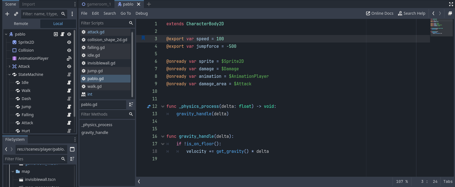
Task: Click the instantiate child scene link icon
Action: coord(16,14)
